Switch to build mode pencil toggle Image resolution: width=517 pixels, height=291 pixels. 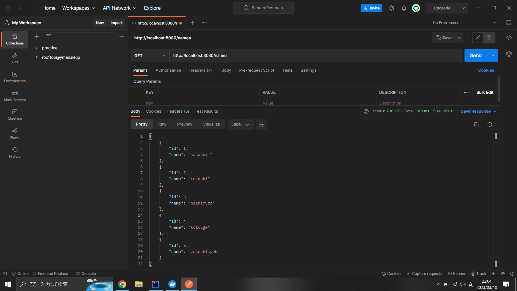pos(478,38)
